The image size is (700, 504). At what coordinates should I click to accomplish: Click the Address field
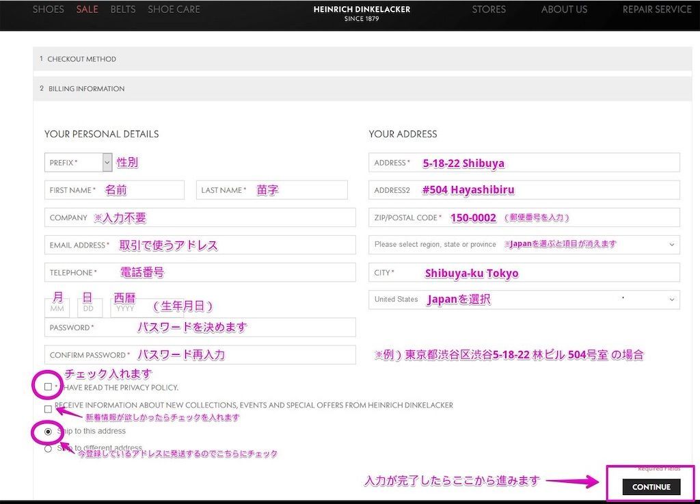(x=524, y=163)
